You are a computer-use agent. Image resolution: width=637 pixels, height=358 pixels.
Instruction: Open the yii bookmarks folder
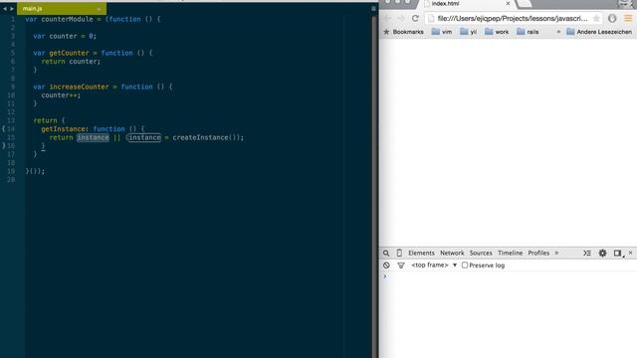tap(469, 32)
